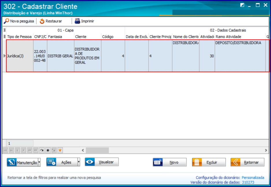The height and width of the screenshot is (187, 271).
Task: Open the orange funnel filter icon
Action: 60,150
